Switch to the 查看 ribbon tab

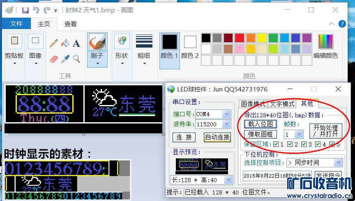(x=70, y=24)
